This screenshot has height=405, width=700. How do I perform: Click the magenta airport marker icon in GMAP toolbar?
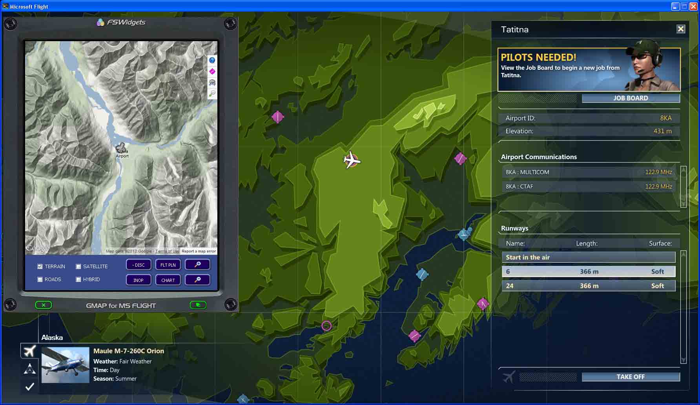tap(212, 71)
